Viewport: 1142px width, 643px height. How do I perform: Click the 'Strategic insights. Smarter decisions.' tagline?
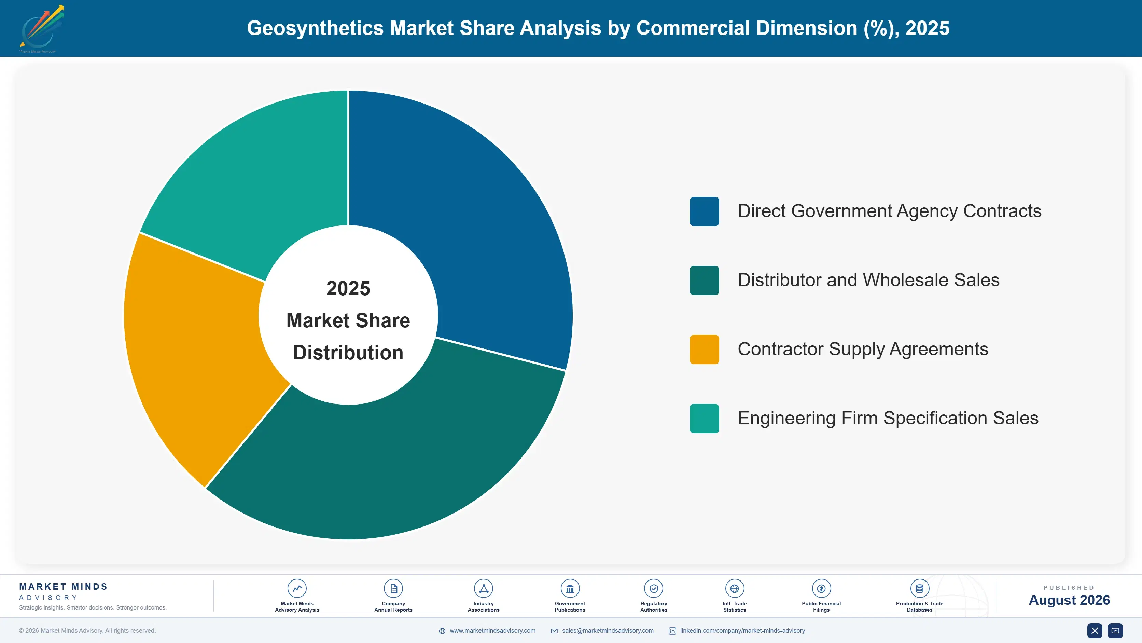tap(93, 607)
